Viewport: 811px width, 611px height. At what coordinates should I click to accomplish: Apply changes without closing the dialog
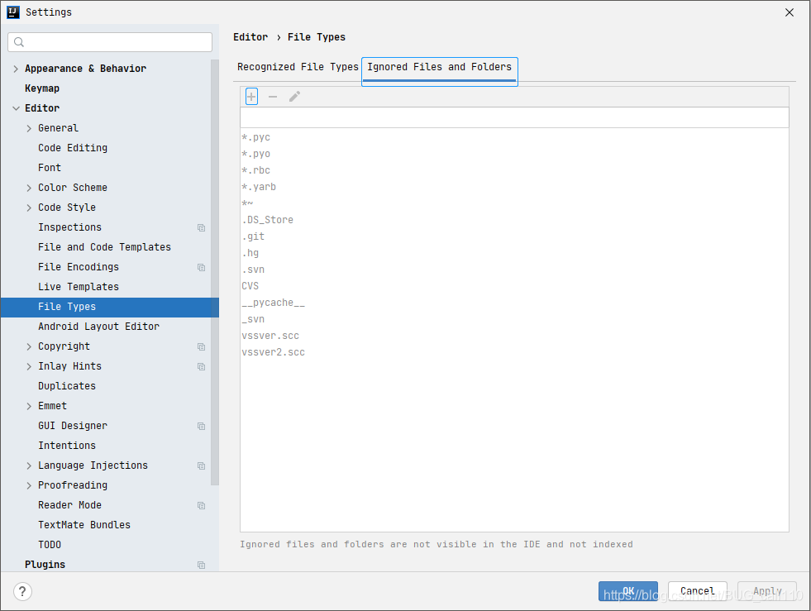point(767,590)
